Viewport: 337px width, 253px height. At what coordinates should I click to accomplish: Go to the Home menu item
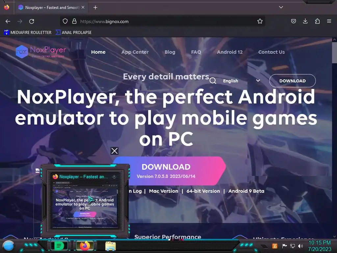pos(98,52)
